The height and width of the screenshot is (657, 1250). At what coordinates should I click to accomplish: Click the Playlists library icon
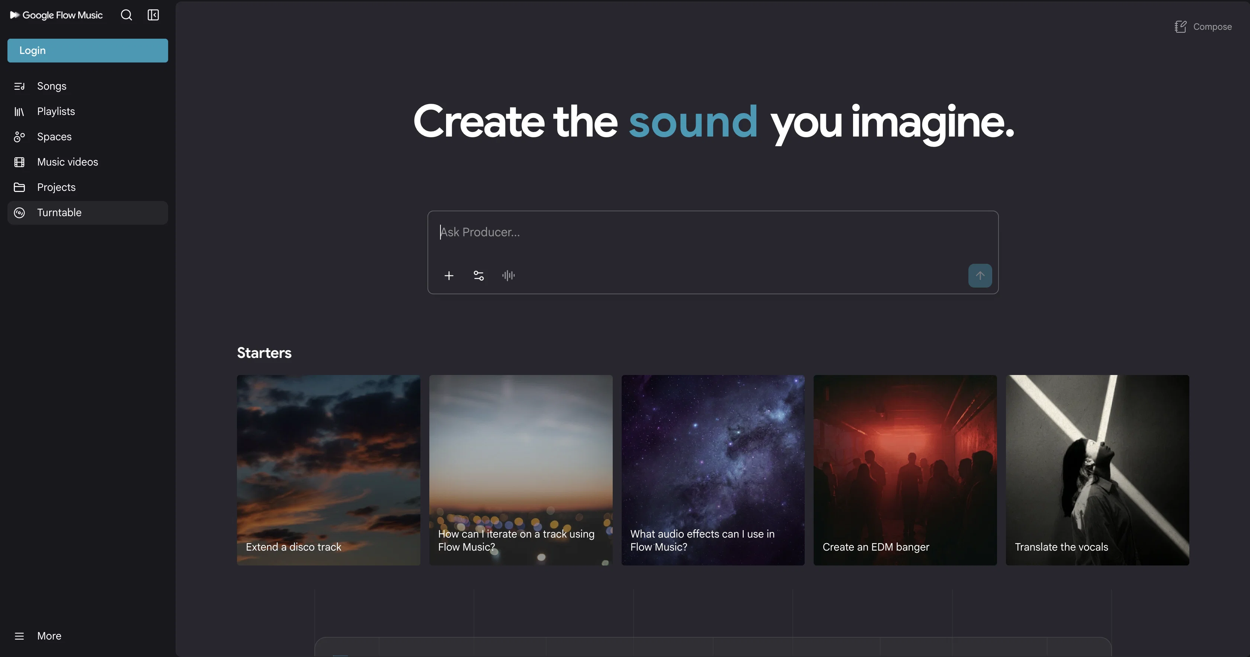[x=19, y=112]
